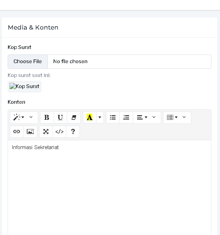Click the Choose File button

[28, 62]
